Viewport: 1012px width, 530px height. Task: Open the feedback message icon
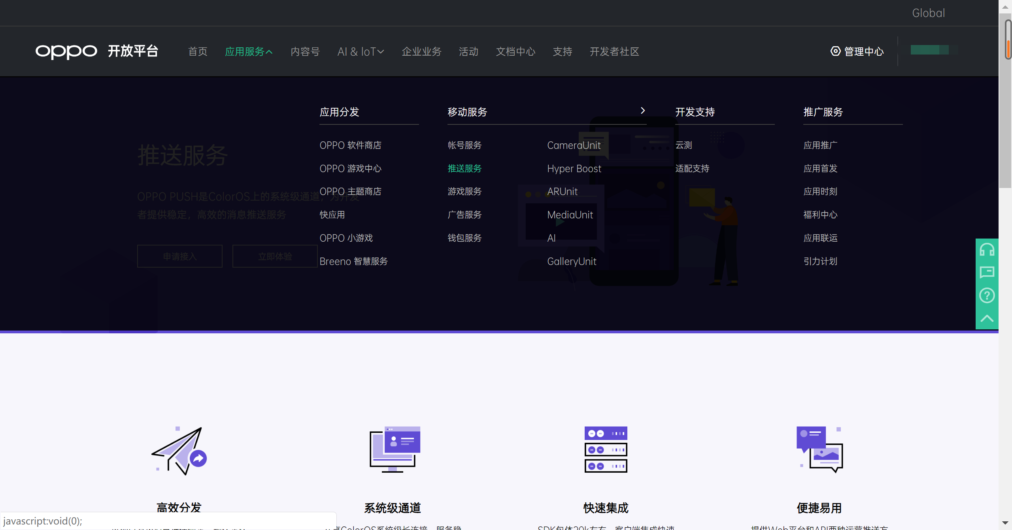(x=987, y=273)
